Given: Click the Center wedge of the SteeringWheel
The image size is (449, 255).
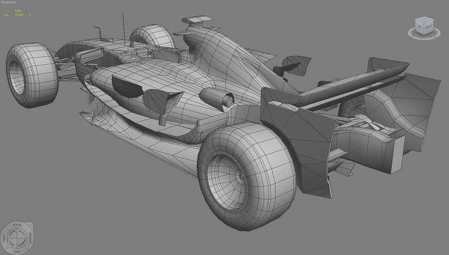Looking at the screenshot, I should click(x=12, y=233).
